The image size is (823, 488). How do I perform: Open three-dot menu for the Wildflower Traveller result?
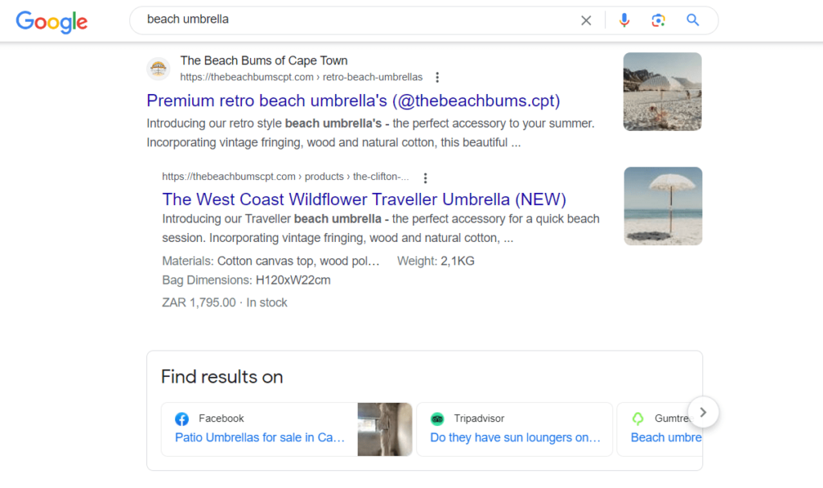point(425,178)
